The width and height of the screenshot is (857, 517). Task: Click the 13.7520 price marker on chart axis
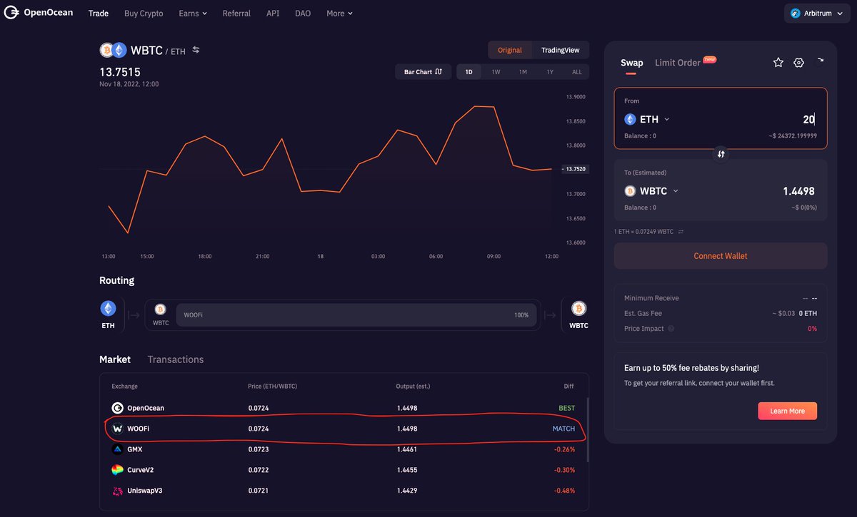click(574, 169)
